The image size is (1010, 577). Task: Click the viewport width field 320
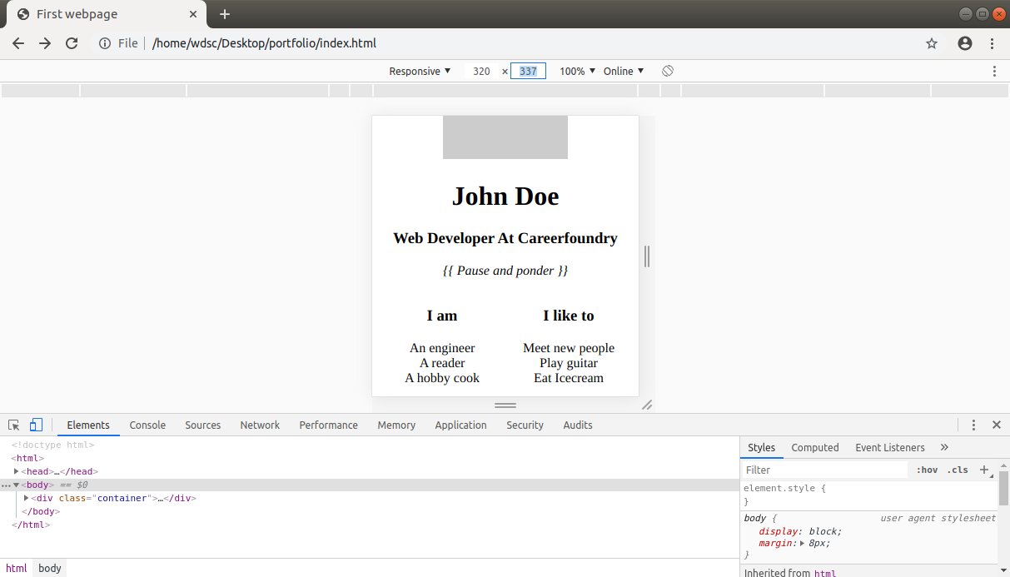coord(481,72)
